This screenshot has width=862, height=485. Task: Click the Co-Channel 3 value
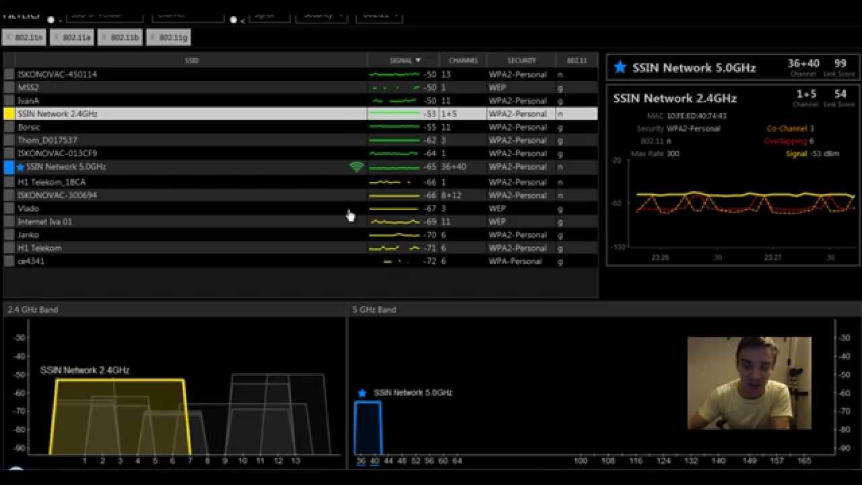tap(811, 129)
